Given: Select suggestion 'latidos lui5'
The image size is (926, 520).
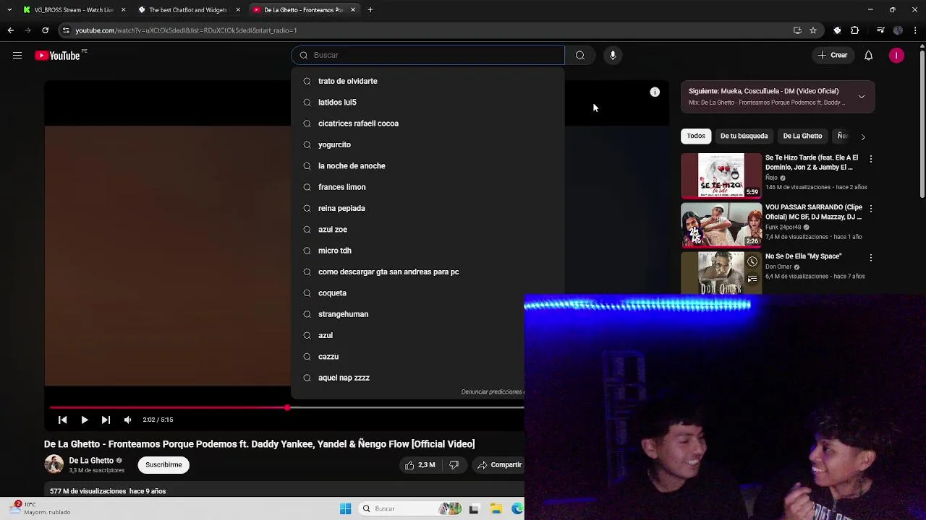Looking at the screenshot, I should (x=428, y=103).
